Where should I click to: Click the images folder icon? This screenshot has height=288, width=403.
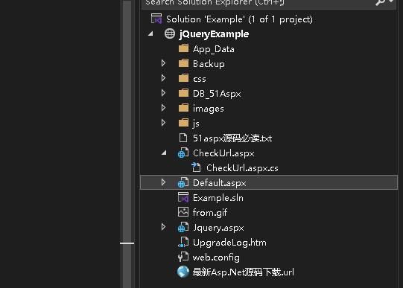[183, 108]
